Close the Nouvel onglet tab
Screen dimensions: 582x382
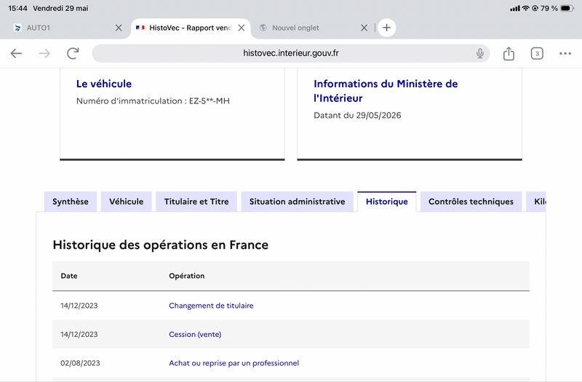364,28
